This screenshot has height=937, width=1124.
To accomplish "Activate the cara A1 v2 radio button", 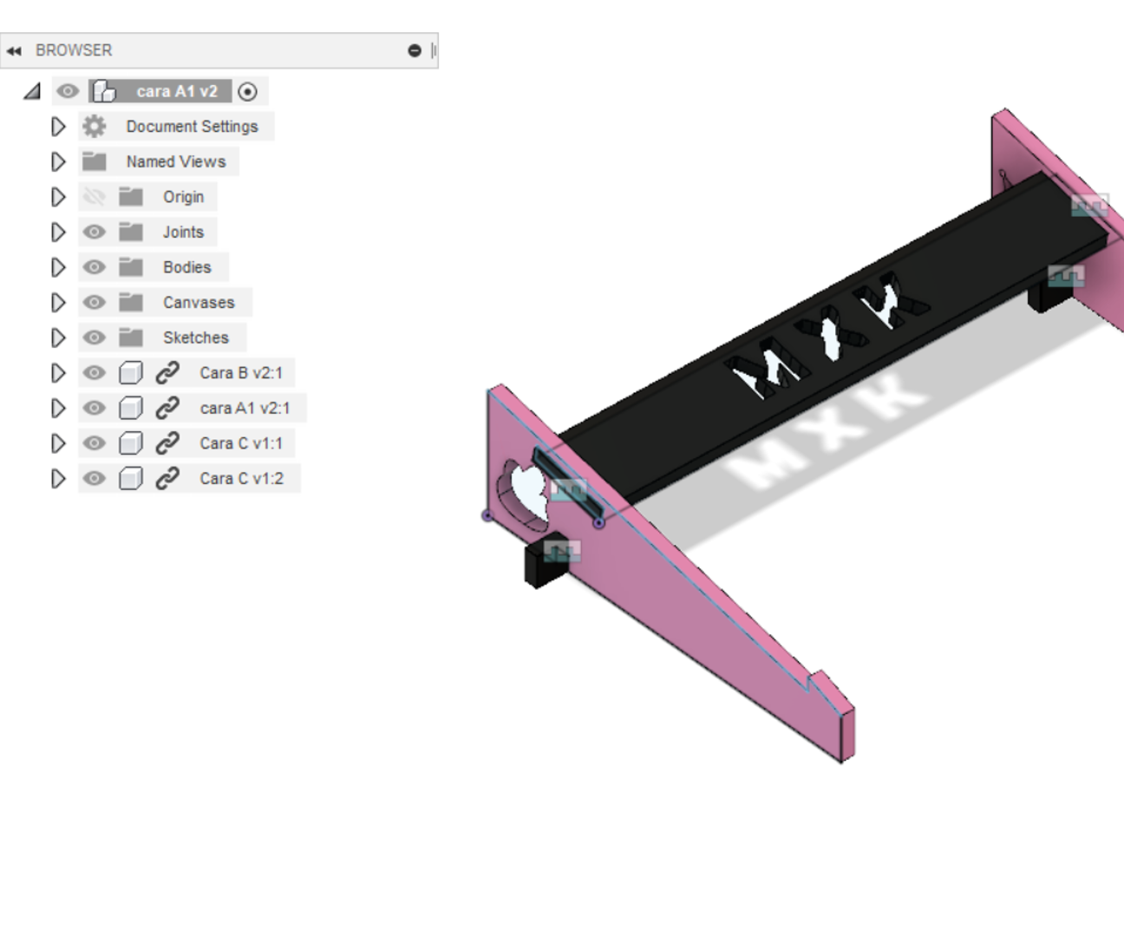I will pos(247,91).
